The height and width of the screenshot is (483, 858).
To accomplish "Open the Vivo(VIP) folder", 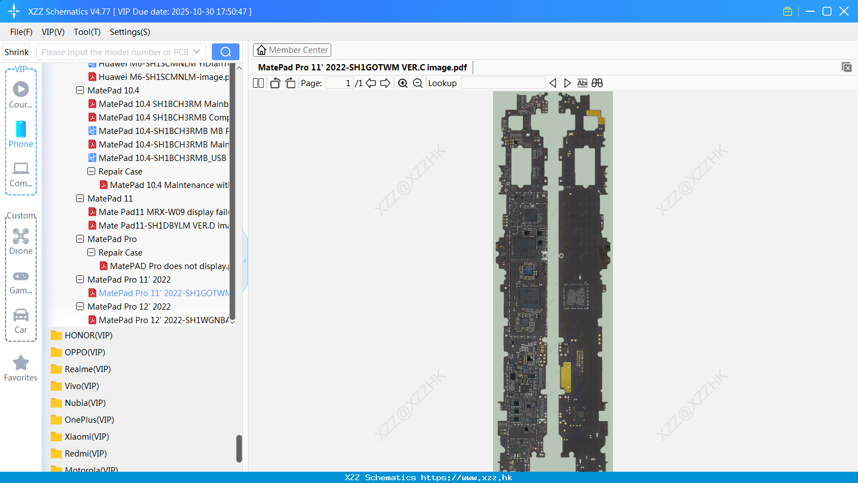I will [x=75, y=386].
